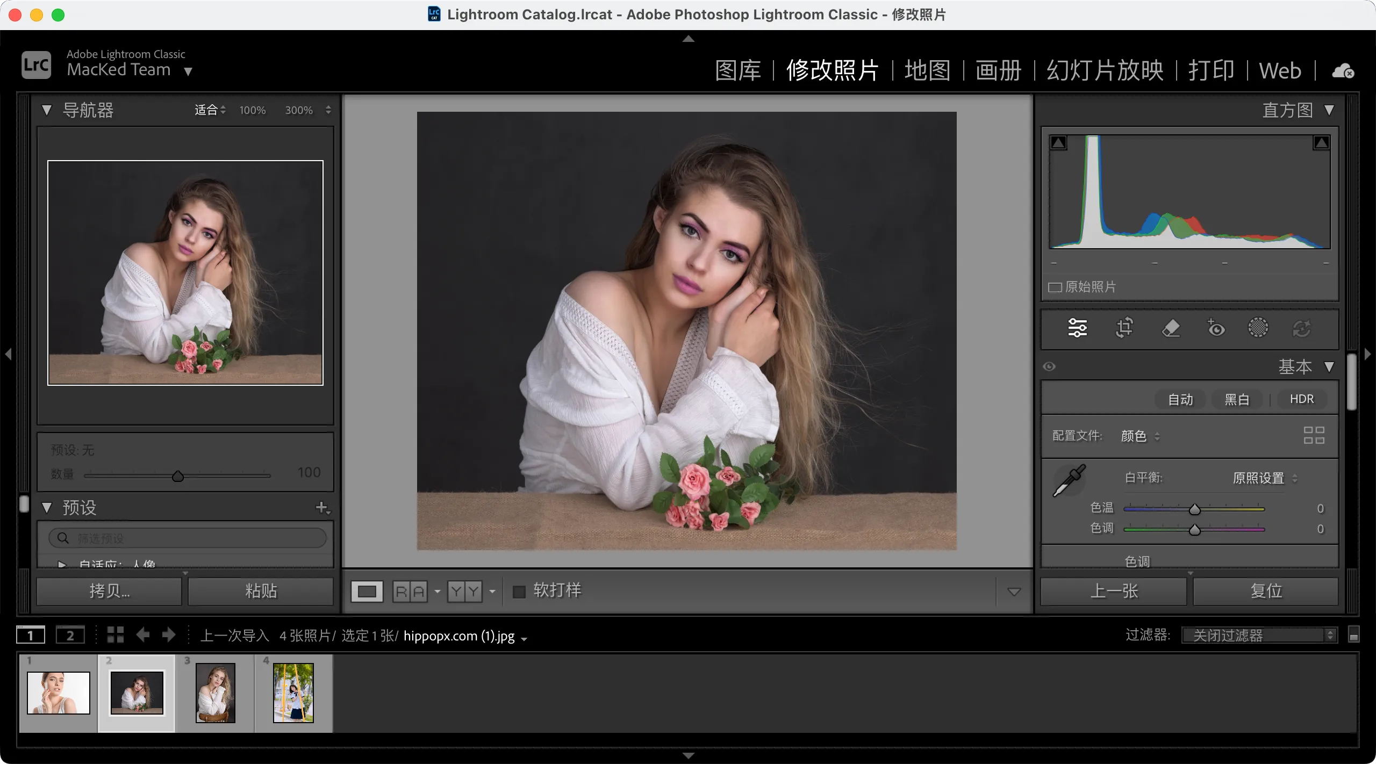This screenshot has width=1376, height=764.
Task: Open grid view from filmstrip bar
Action: tap(115, 635)
